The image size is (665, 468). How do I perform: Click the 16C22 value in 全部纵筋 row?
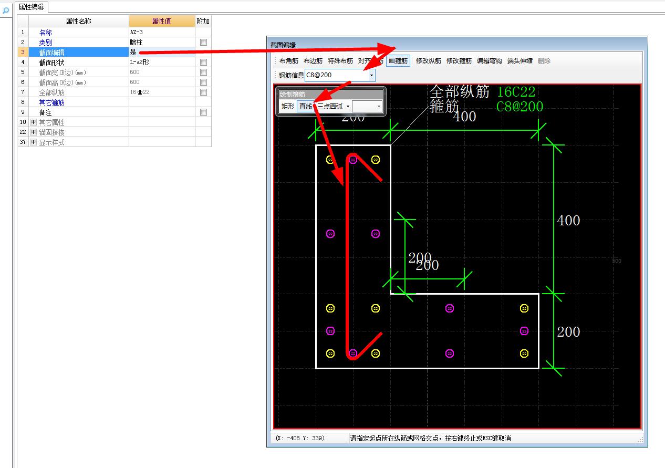coord(162,92)
